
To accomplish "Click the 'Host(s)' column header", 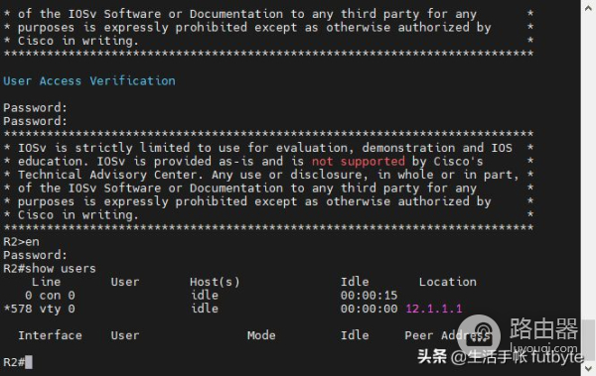I will (x=215, y=282).
